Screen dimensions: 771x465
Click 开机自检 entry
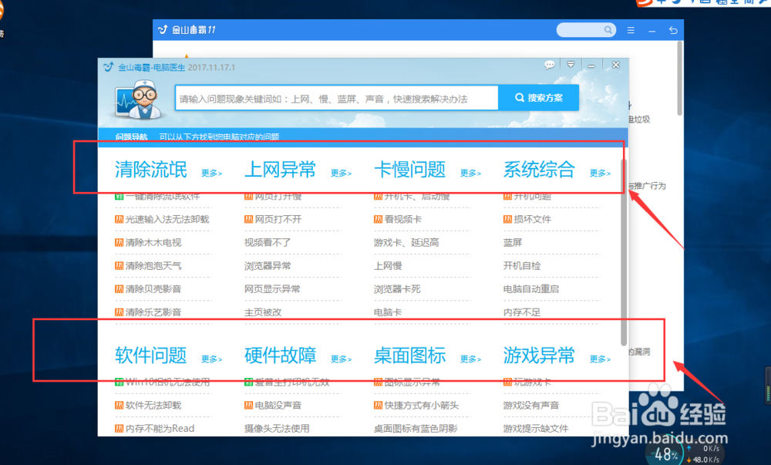click(522, 265)
